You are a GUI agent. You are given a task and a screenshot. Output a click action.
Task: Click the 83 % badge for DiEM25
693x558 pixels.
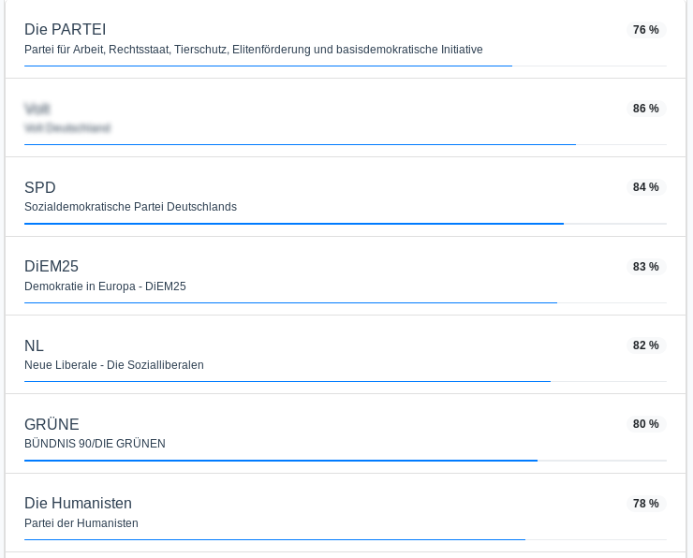click(646, 267)
